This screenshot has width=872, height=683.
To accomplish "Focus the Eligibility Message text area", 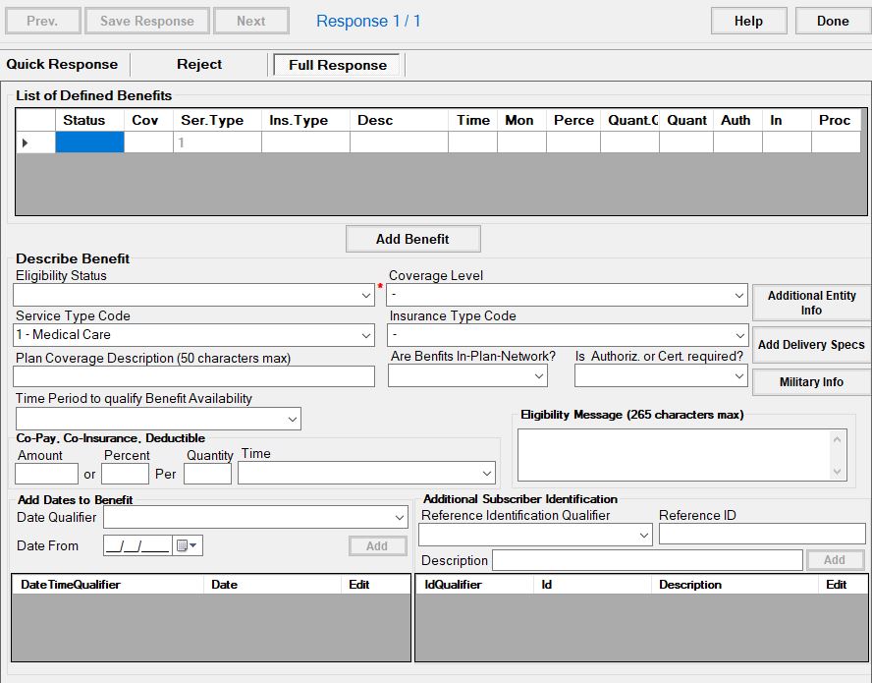I will (674, 455).
